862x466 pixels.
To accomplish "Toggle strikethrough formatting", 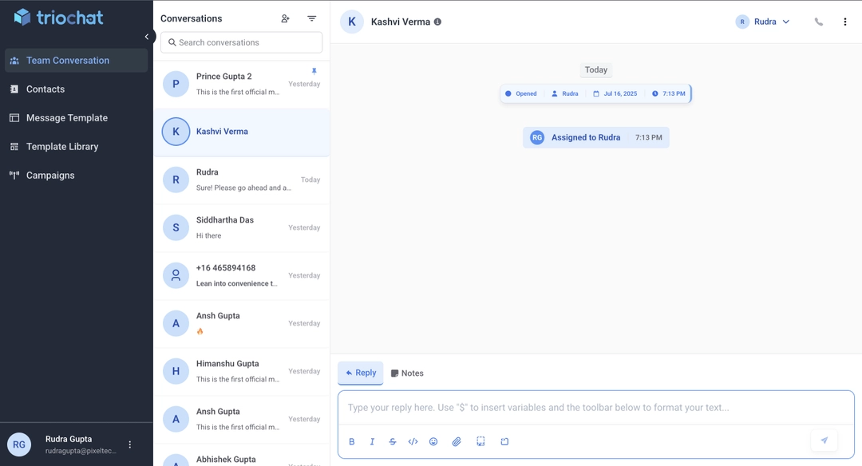I will [393, 441].
